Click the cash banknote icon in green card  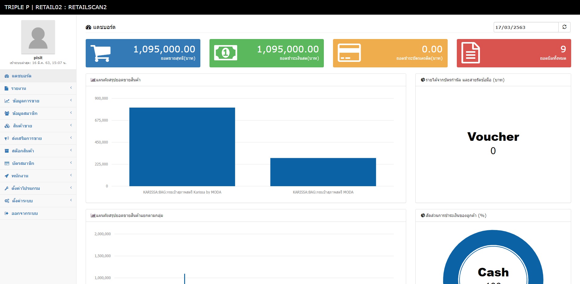[x=225, y=53]
